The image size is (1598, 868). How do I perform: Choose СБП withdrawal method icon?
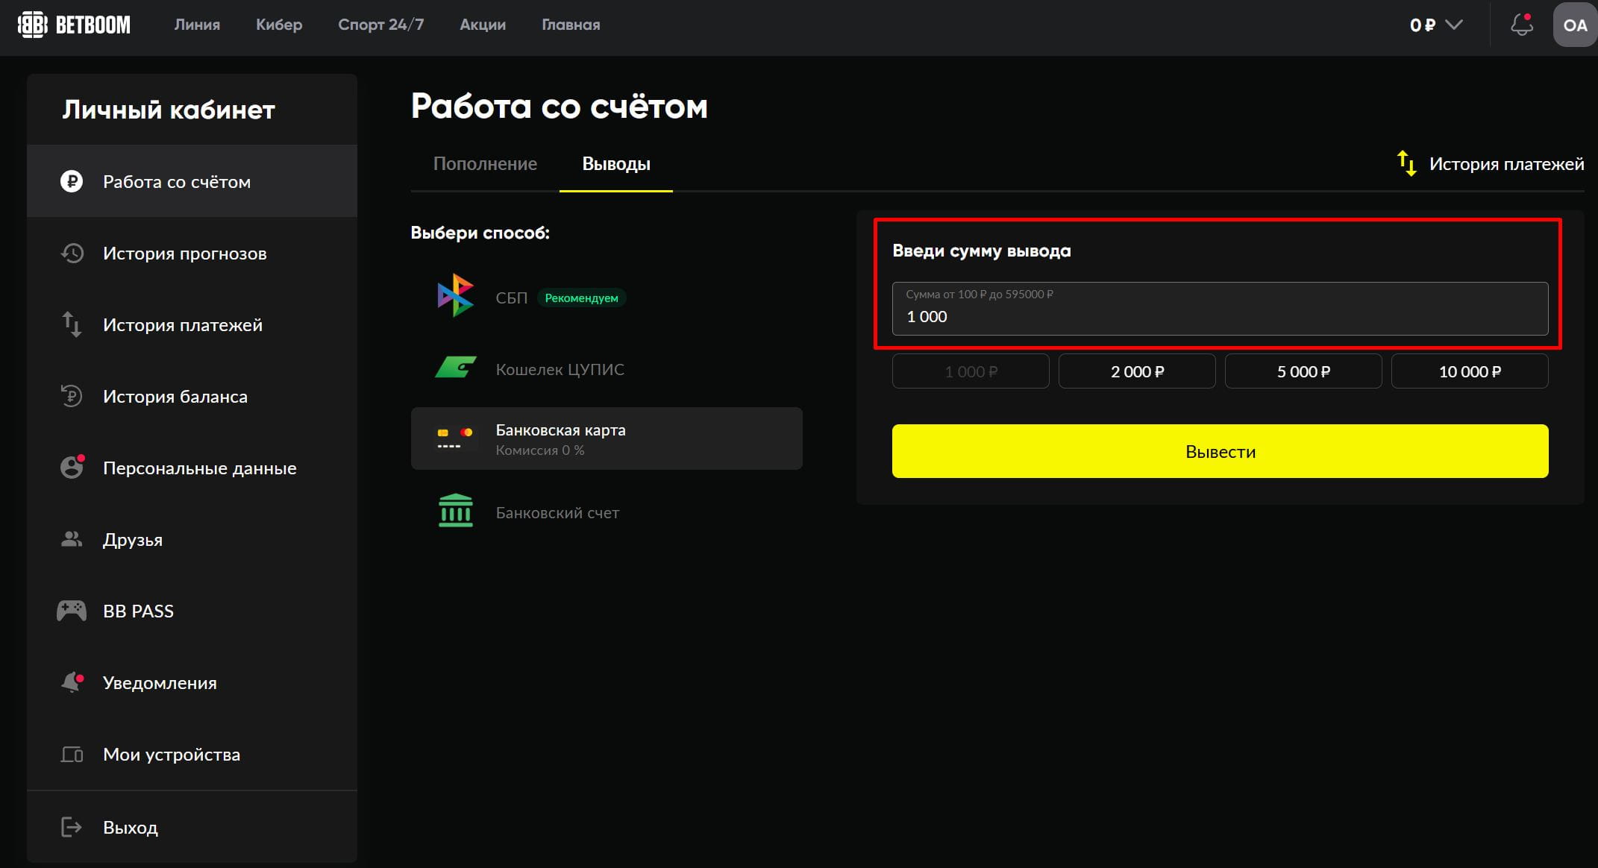pos(455,295)
